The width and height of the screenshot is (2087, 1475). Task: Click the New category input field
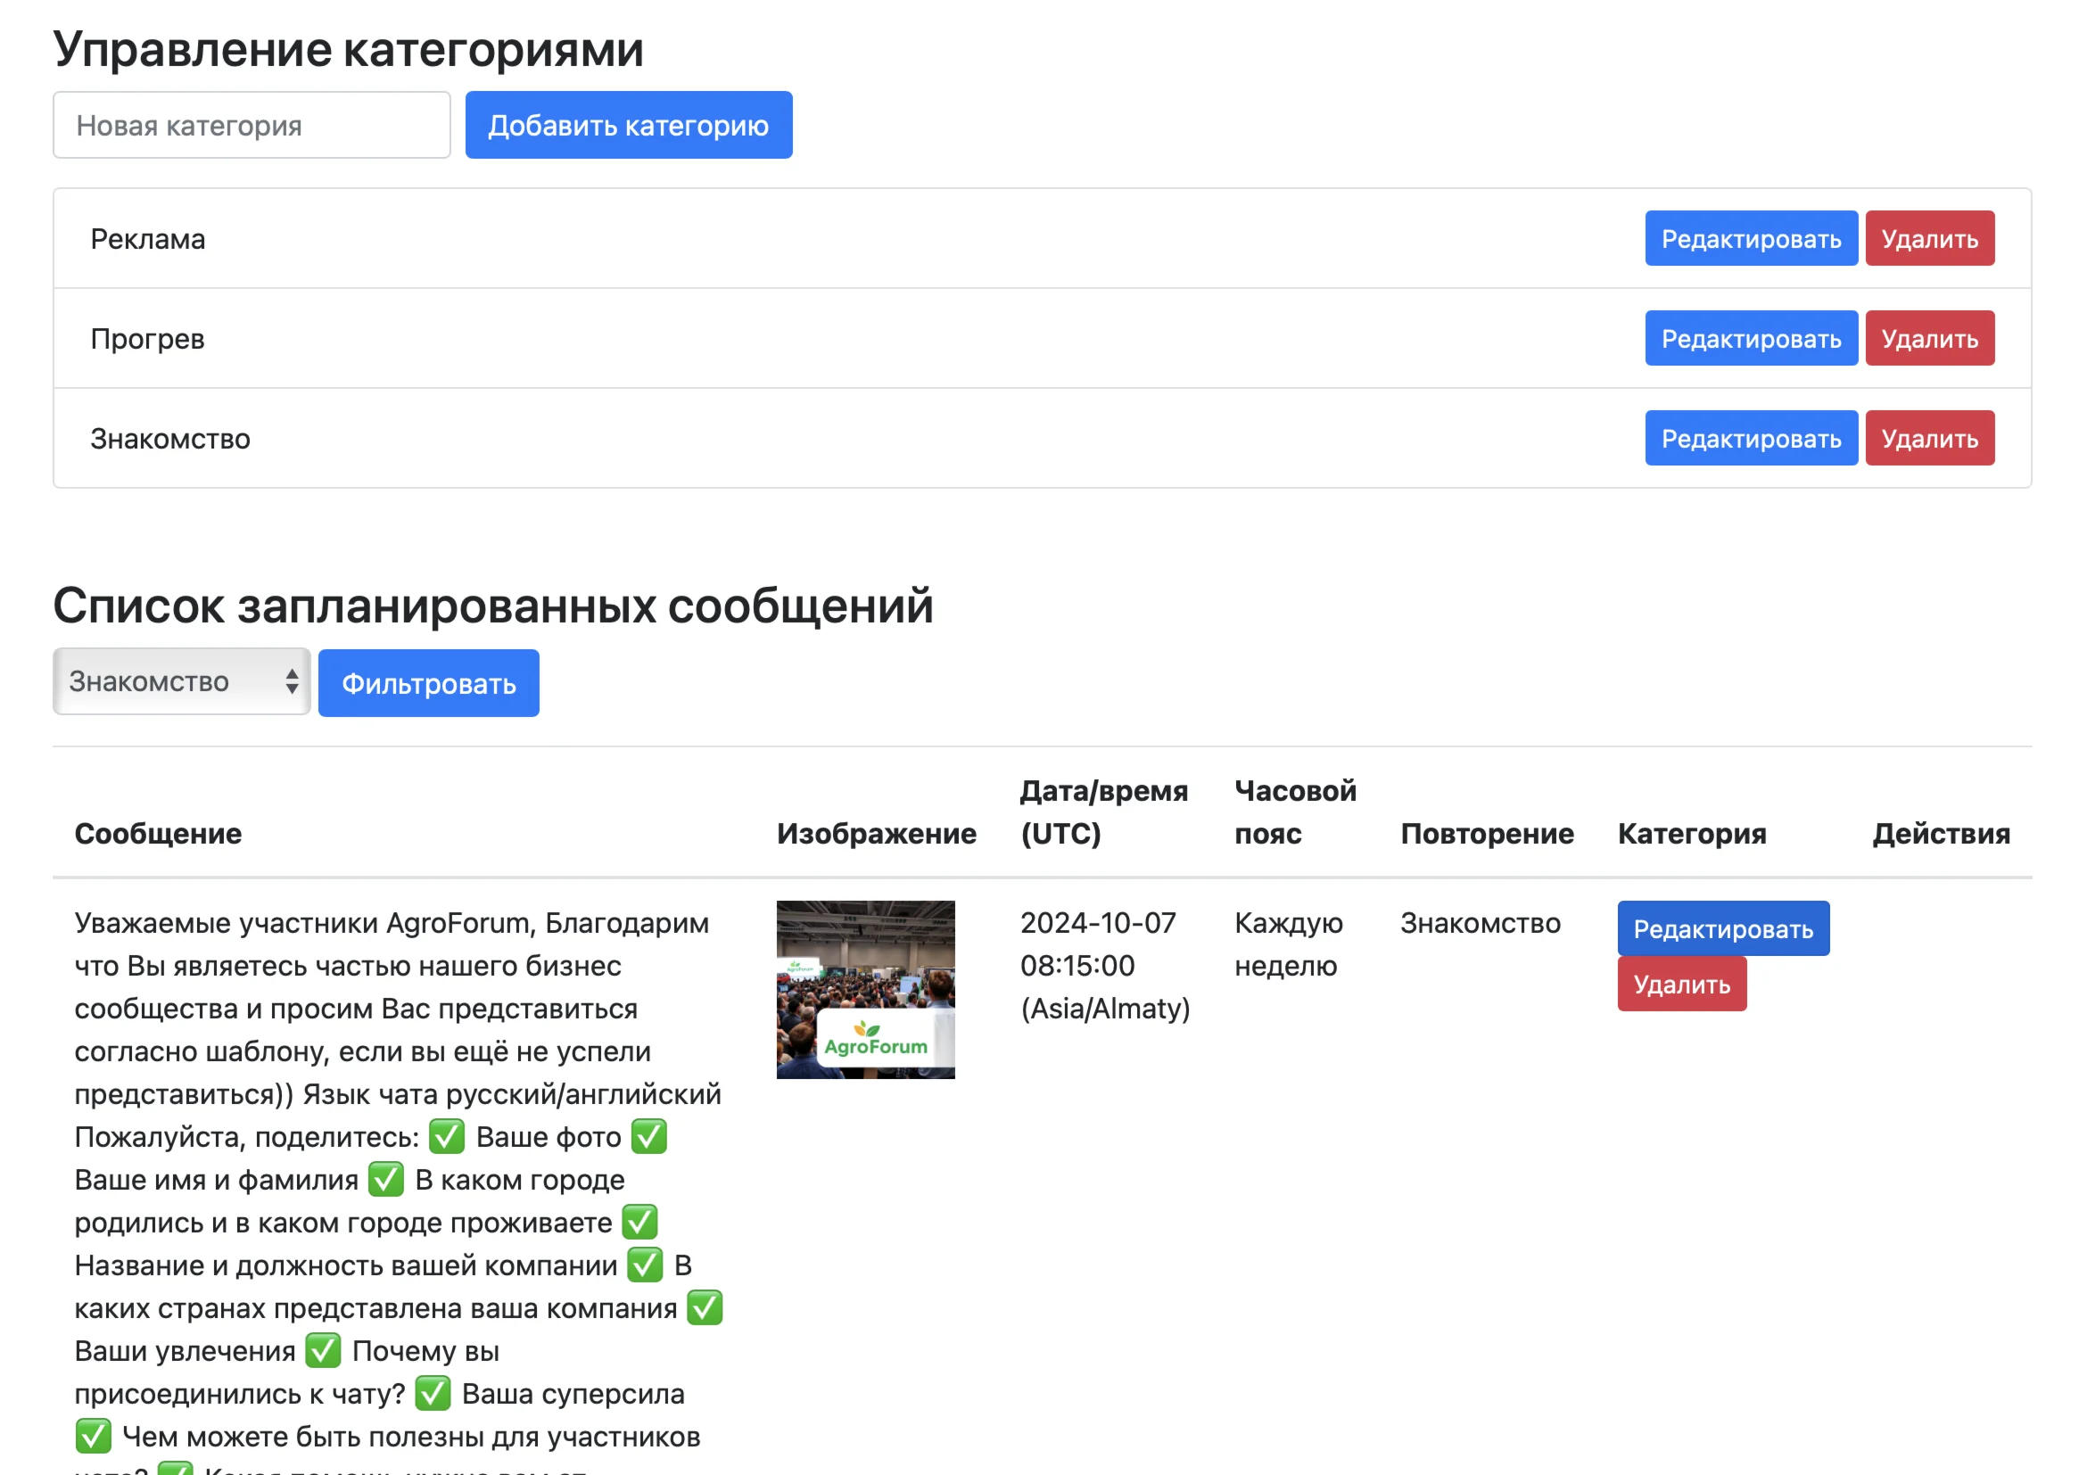tap(251, 125)
